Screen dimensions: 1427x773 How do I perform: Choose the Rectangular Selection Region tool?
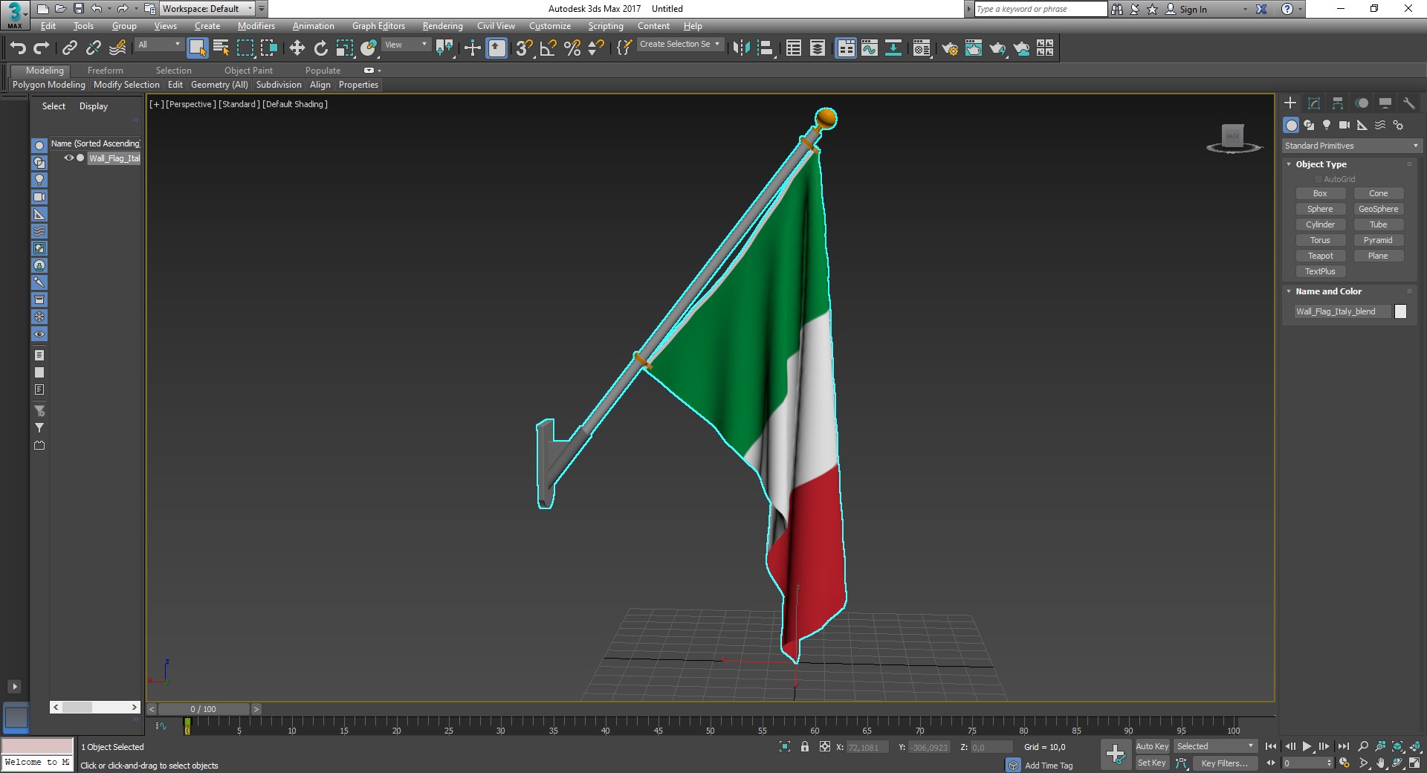(245, 48)
